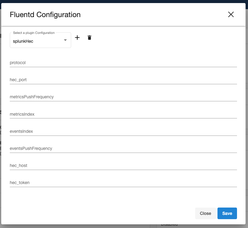Select the metricsPushFrequency text field

(x=123, y=97)
